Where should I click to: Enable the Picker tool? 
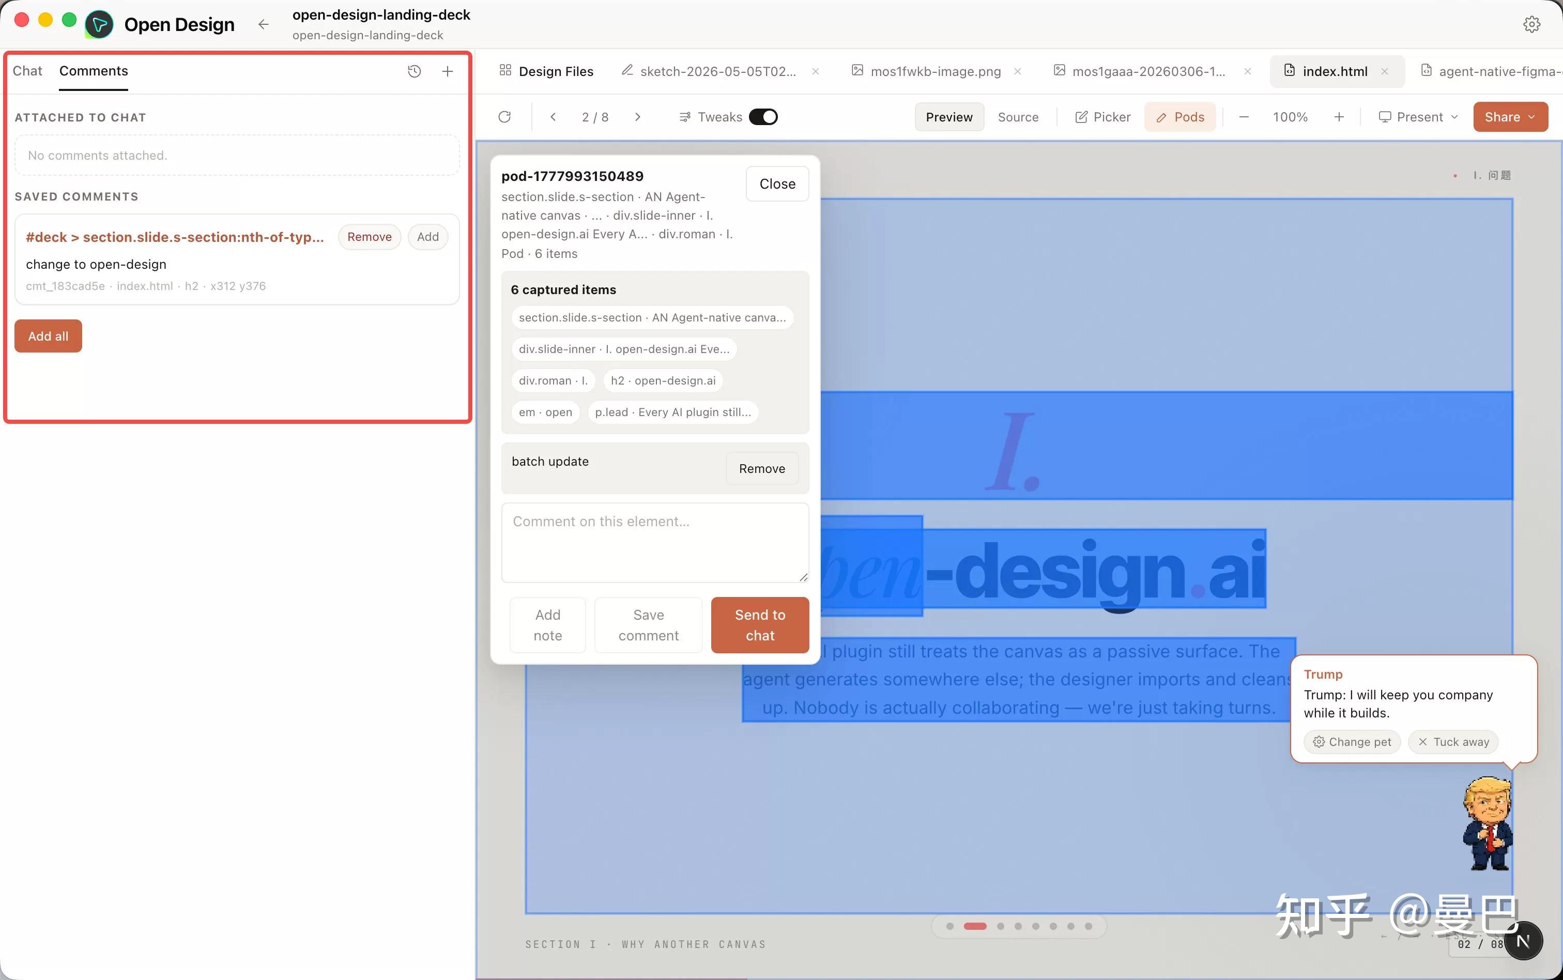pyautogui.click(x=1102, y=117)
